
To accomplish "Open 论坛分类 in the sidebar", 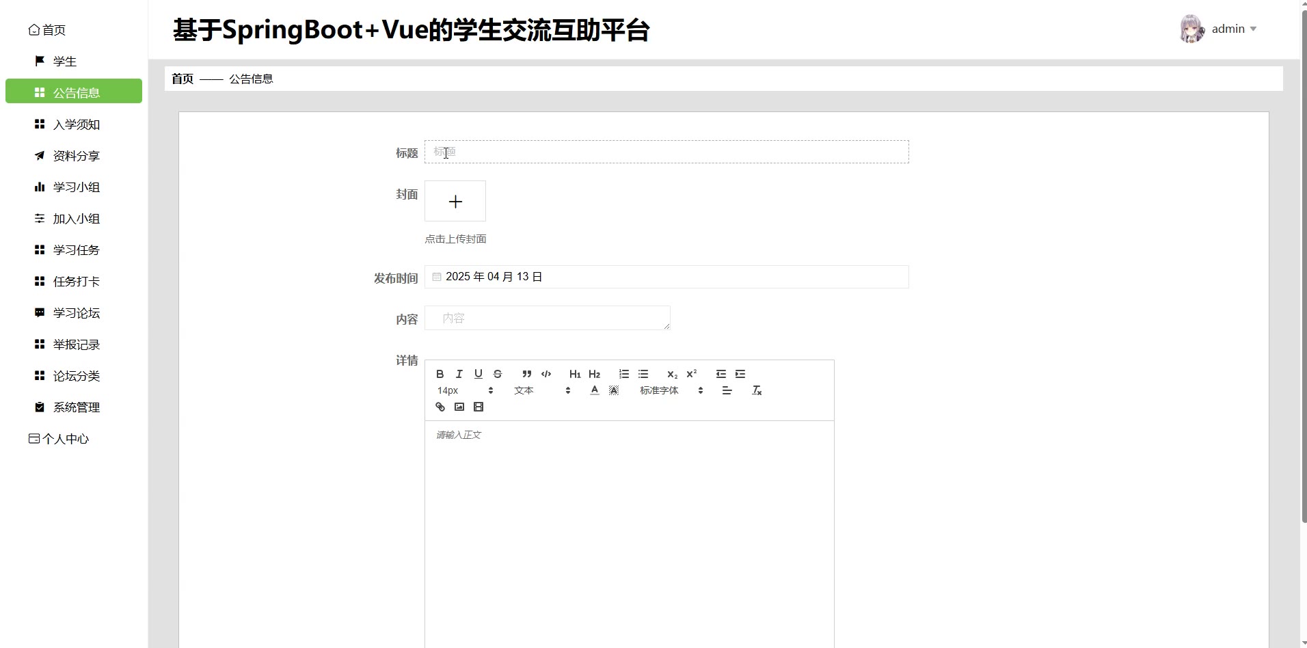I will coord(74,376).
